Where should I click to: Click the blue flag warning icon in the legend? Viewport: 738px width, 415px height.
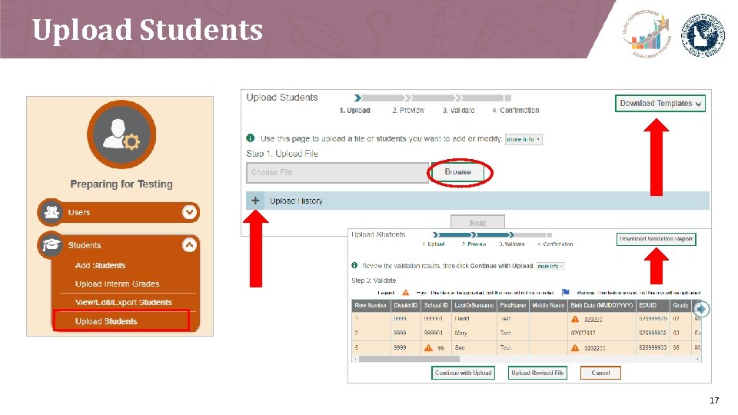tap(565, 293)
